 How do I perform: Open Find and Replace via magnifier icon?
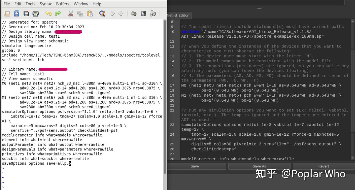[x=102, y=13]
